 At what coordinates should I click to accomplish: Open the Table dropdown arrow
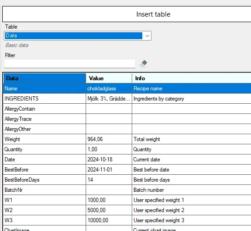147,36
